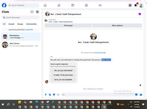This screenshot has width=147, height=109.
Task: Open the Marketplace icon in top navigation
Action: (86, 5)
